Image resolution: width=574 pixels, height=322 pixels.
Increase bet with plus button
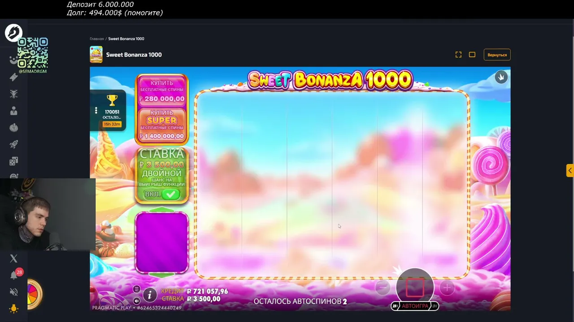click(447, 288)
